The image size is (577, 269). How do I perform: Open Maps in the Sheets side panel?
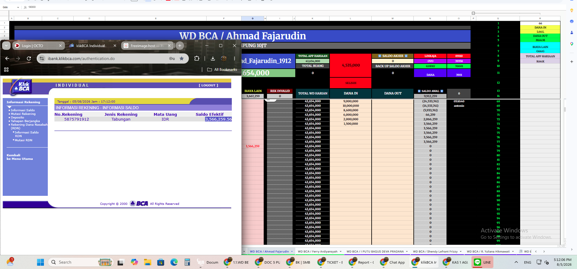(572, 44)
